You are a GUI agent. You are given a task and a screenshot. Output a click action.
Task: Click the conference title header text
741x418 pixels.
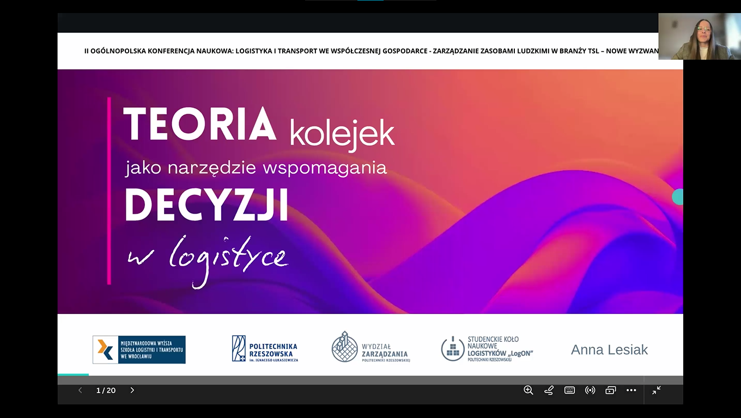[370, 51]
